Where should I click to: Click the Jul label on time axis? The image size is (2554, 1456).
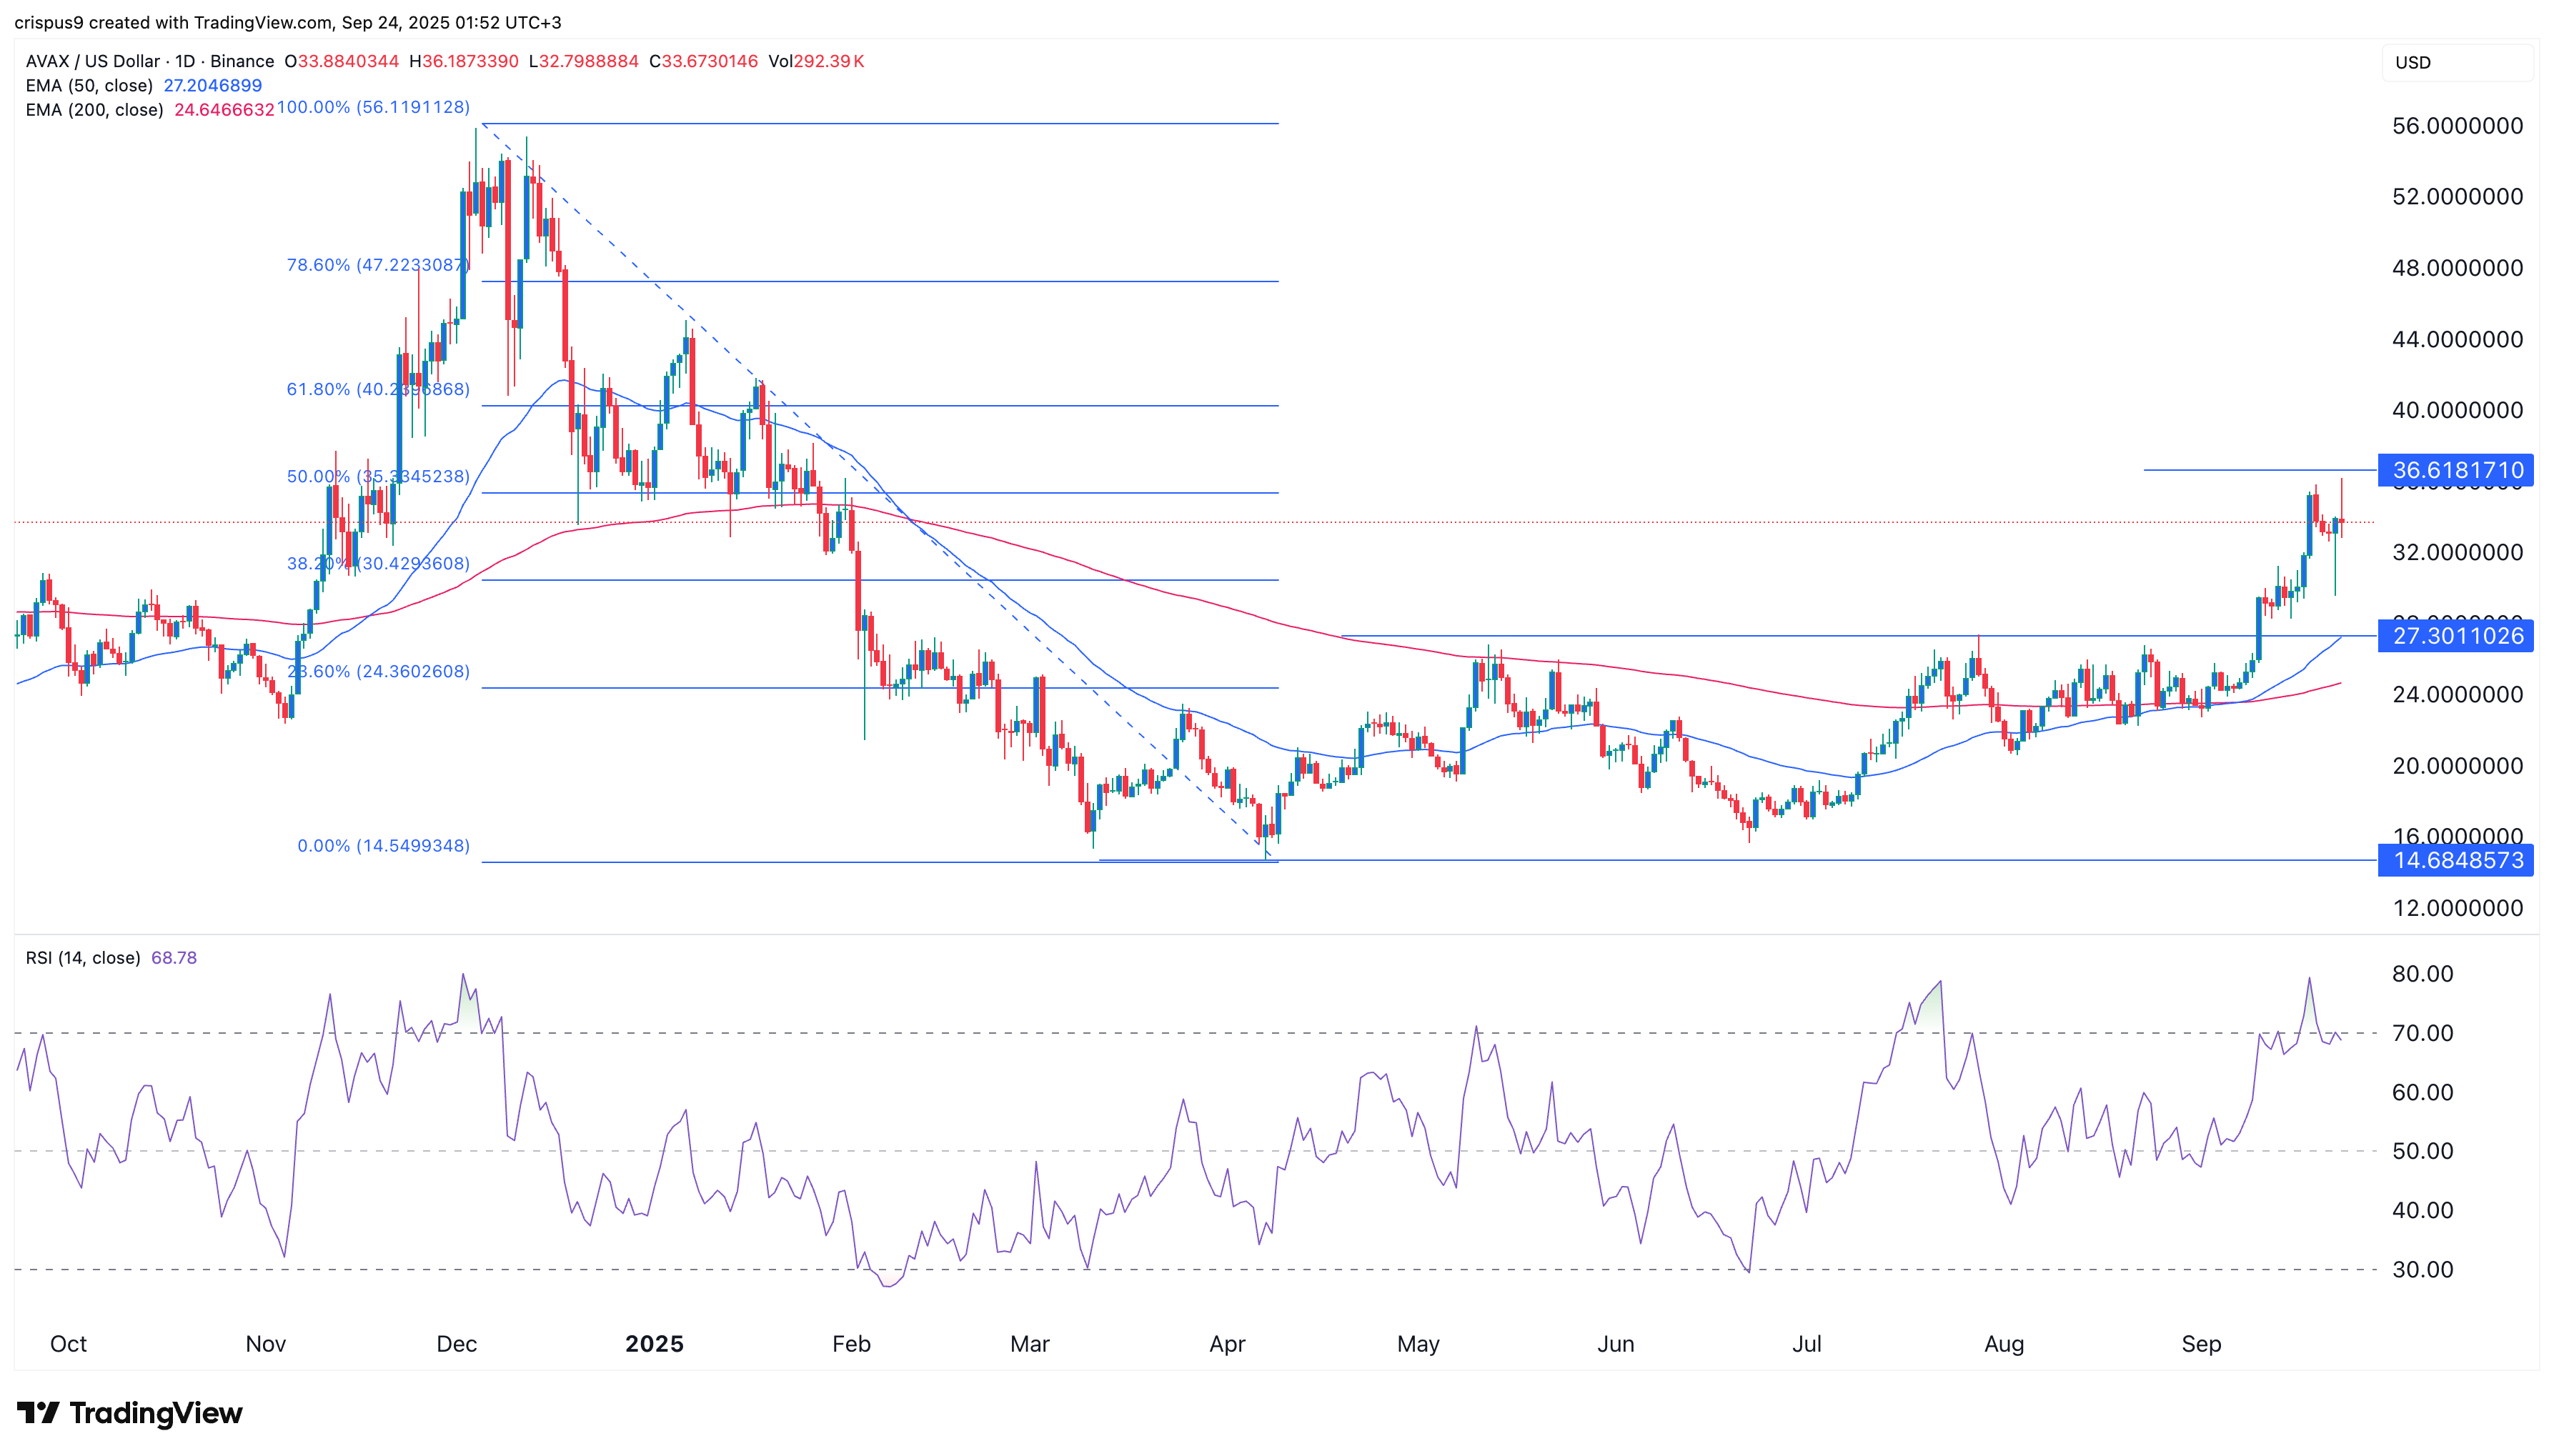coord(1806,1343)
